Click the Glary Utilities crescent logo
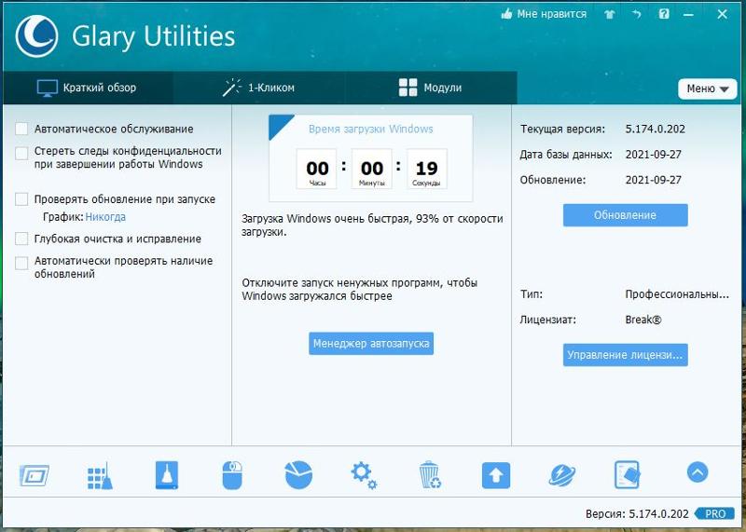This screenshot has width=746, height=532. click(36, 36)
